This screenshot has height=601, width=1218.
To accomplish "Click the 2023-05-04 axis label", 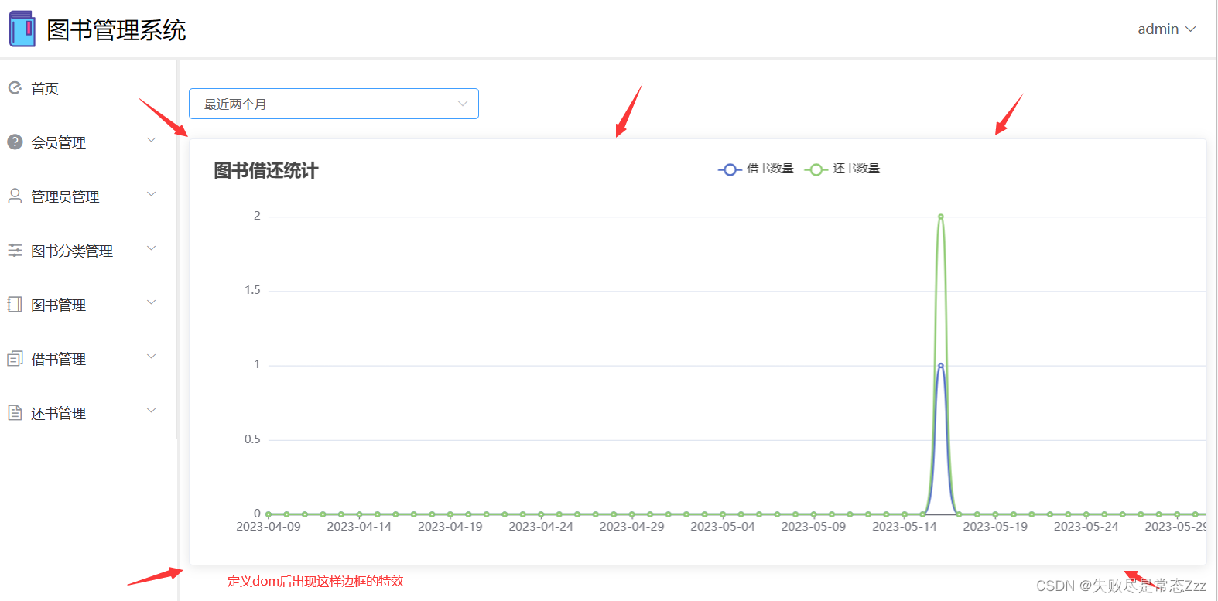I will (x=723, y=527).
